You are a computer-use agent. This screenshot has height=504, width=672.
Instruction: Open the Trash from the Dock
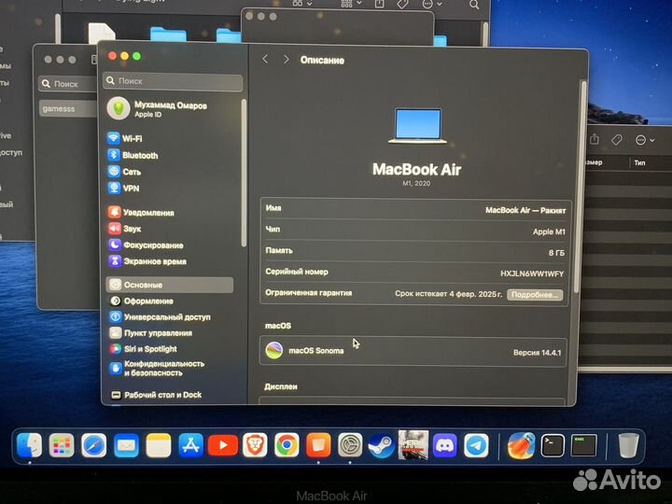tap(628, 445)
